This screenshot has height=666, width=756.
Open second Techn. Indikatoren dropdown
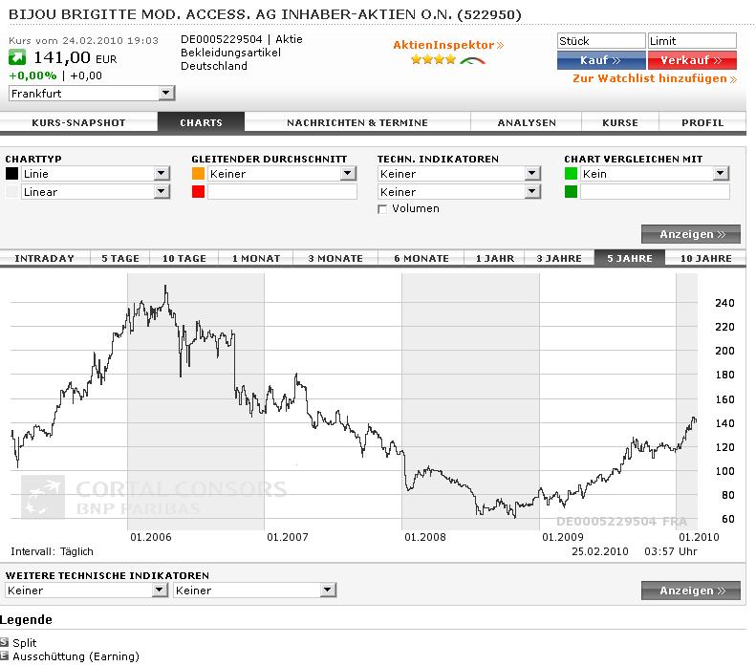click(459, 192)
